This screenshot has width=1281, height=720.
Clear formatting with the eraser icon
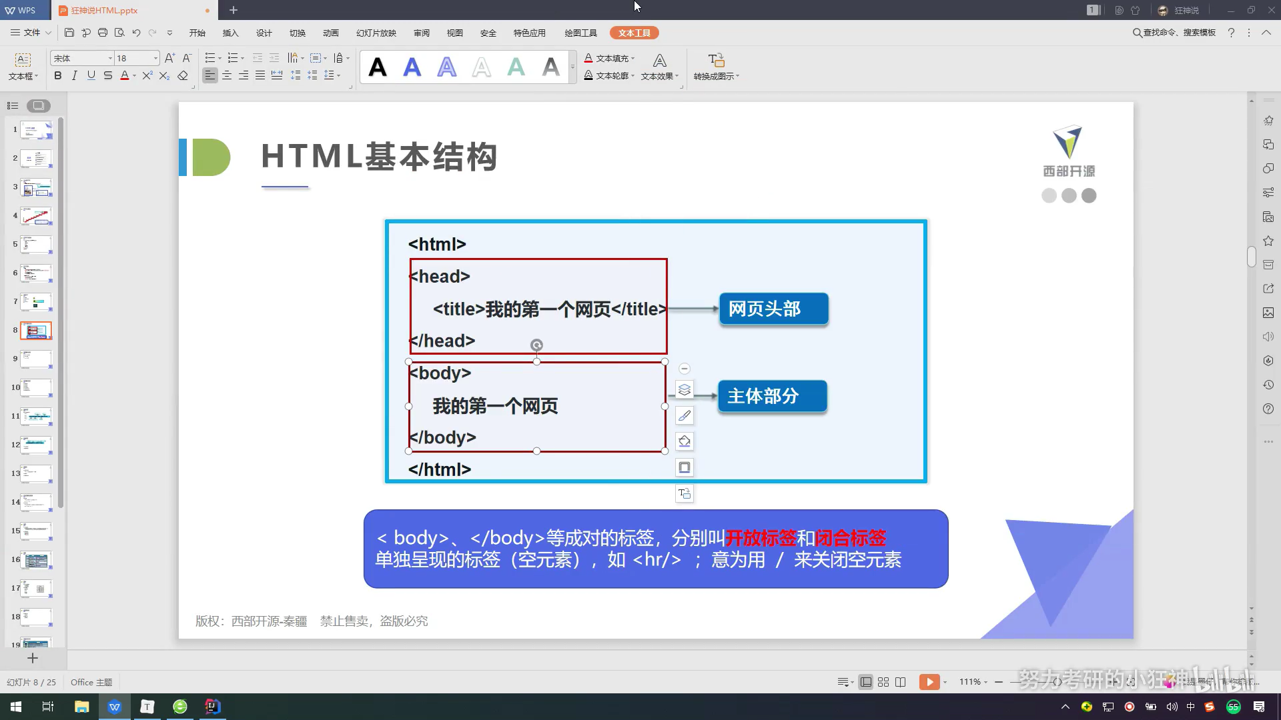coord(183,75)
